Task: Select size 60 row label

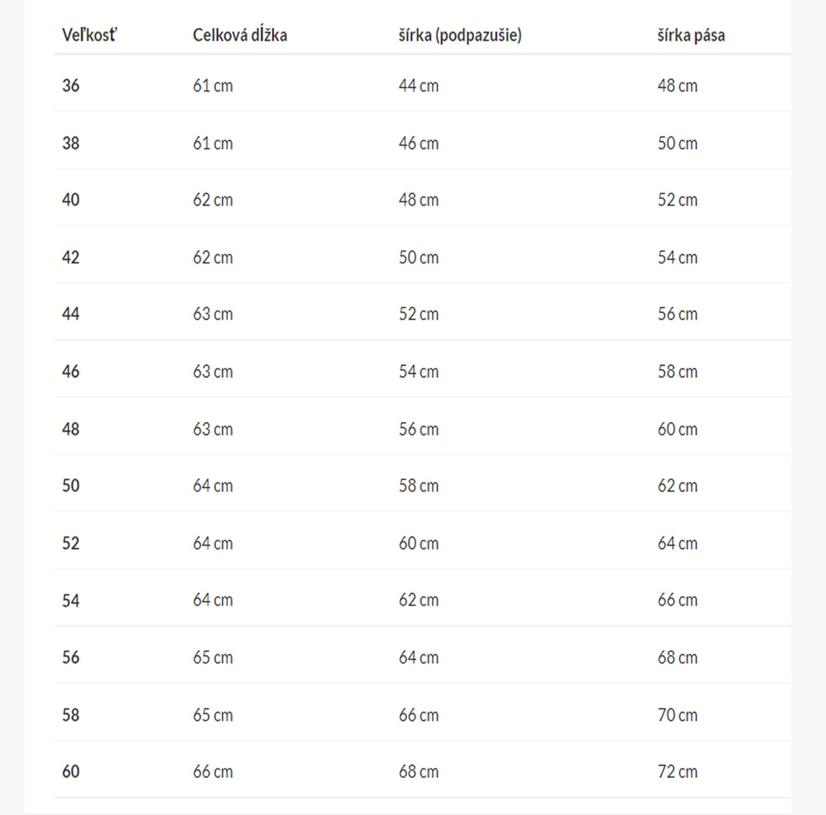Action: tap(71, 771)
